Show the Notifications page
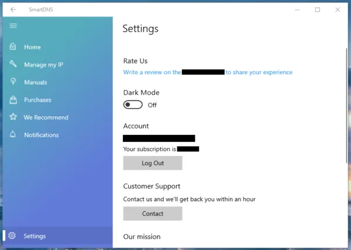Image resolution: width=351 pixels, height=250 pixels. pyautogui.click(x=57, y=135)
